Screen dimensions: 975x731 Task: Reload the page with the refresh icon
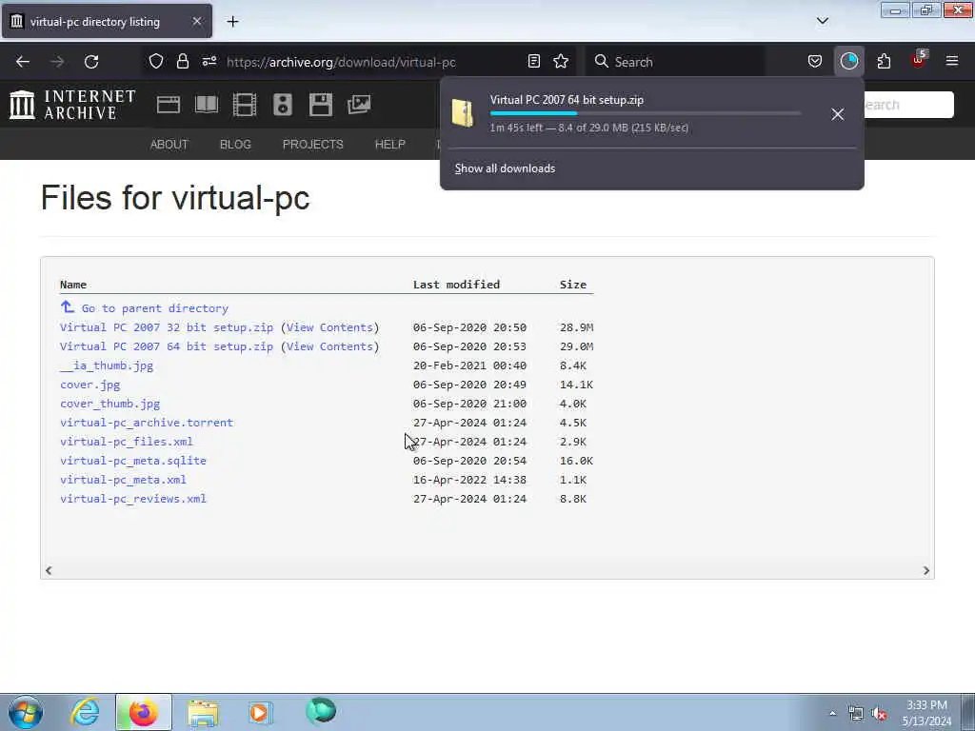(91, 62)
